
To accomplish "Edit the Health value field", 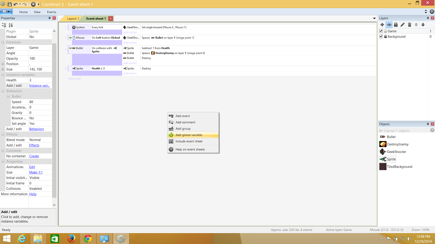I will point(40,80).
